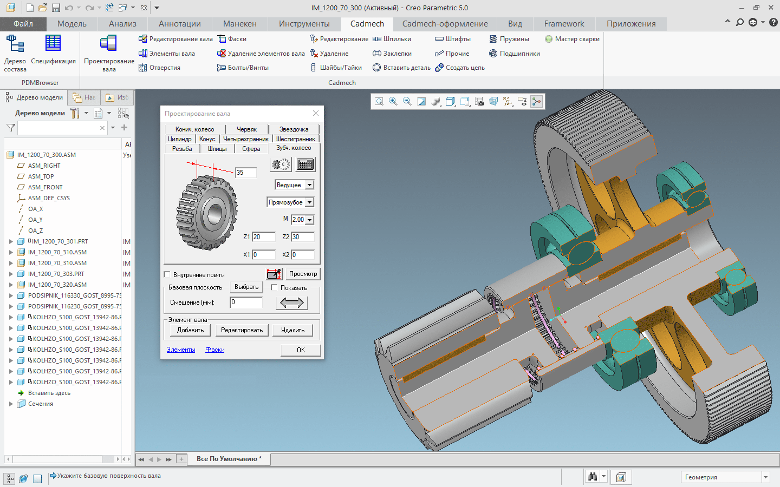Switch to the Аннотации ribbon tab
This screenshot has width=780, height=487.
tap(179, 24)
